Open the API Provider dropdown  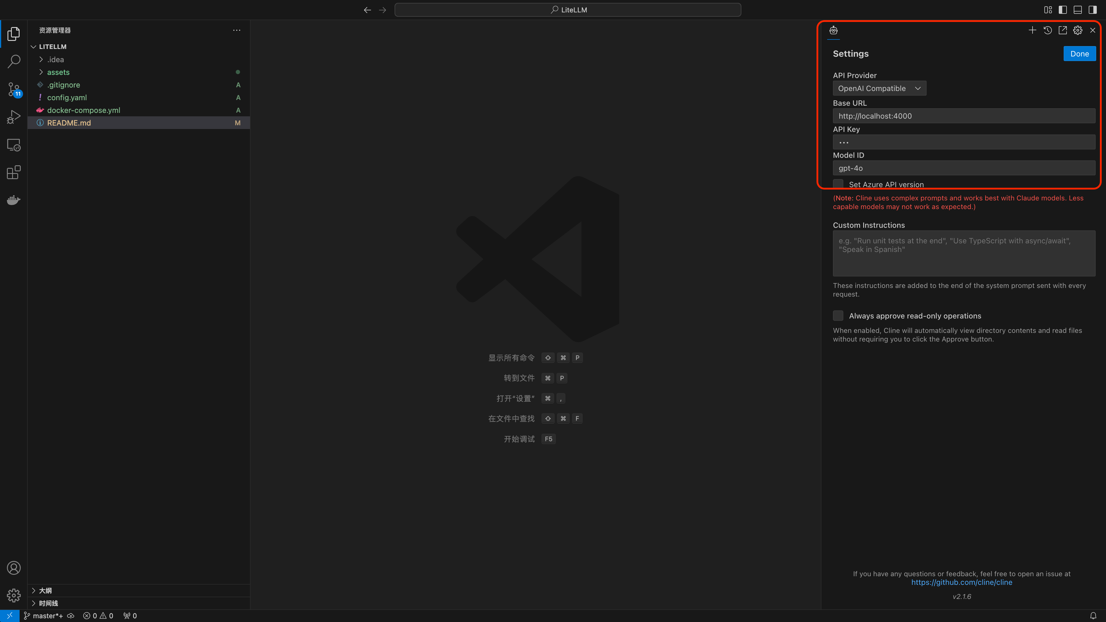[x=879, y=88]
